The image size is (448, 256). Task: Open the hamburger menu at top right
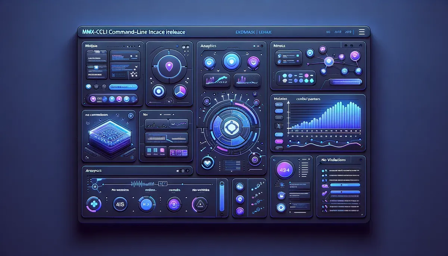pos(361,32)
